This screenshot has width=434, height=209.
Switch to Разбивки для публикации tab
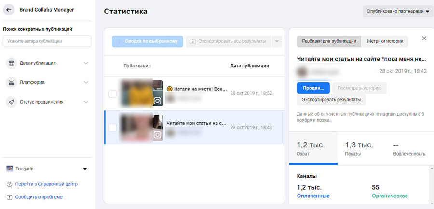(x=329, y=41)
